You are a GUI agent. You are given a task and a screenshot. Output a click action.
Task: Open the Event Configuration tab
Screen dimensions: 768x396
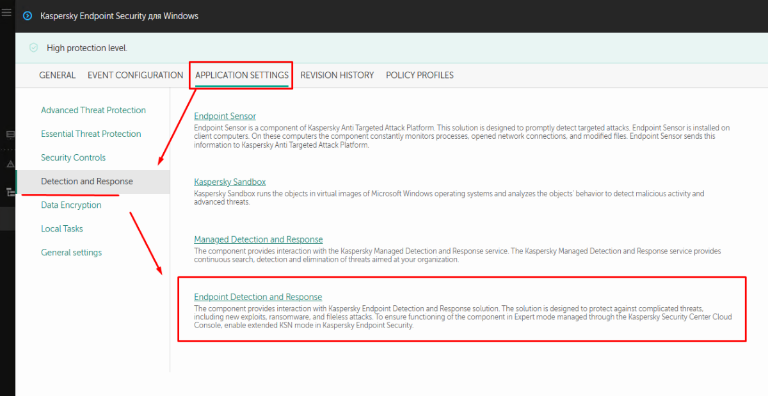coord(135,75)
